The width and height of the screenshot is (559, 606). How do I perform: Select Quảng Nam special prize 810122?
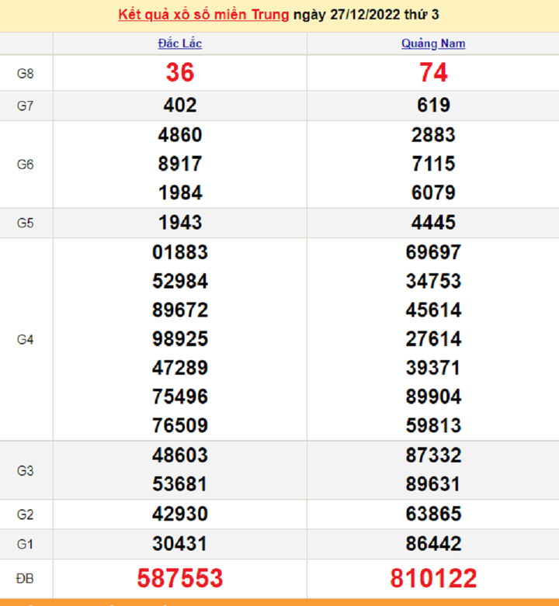pos(433,578)
